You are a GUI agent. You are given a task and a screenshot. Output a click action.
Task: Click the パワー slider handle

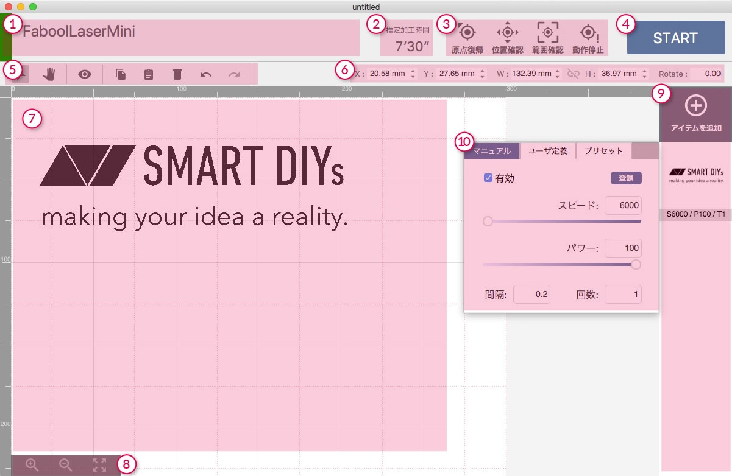click(636, 264)
